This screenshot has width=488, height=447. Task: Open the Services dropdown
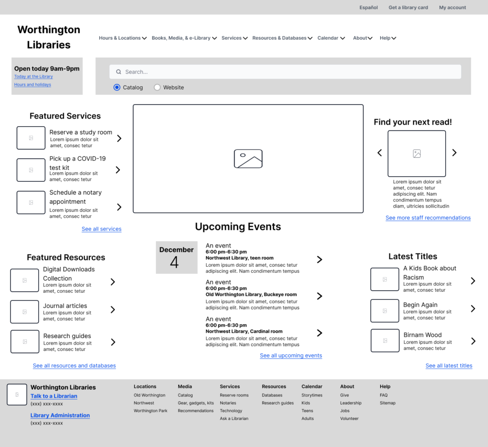click(234, 38)
